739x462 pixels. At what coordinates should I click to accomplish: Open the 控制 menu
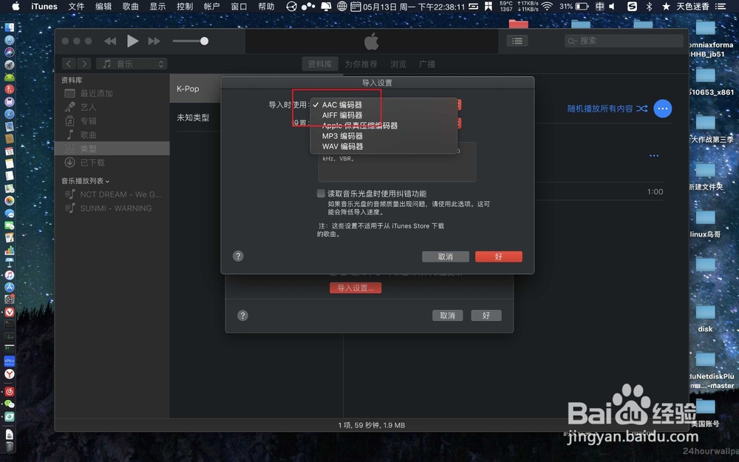click(x=185, y=6)
